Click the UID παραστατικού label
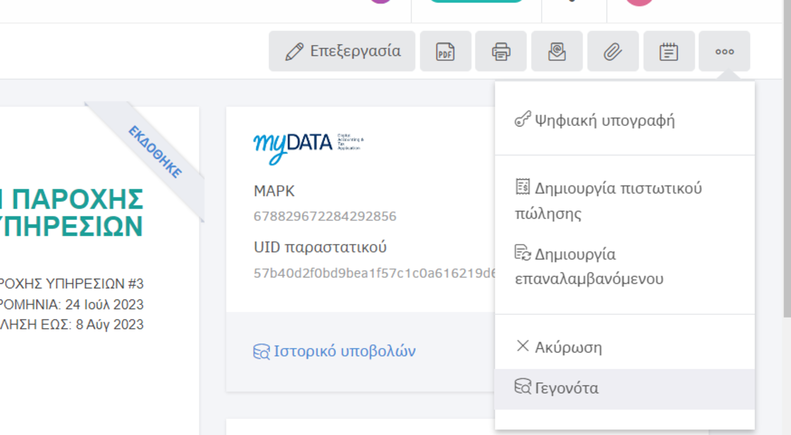Image resolution: width=791 pixels, height=435 pixels. click(320, 247)
